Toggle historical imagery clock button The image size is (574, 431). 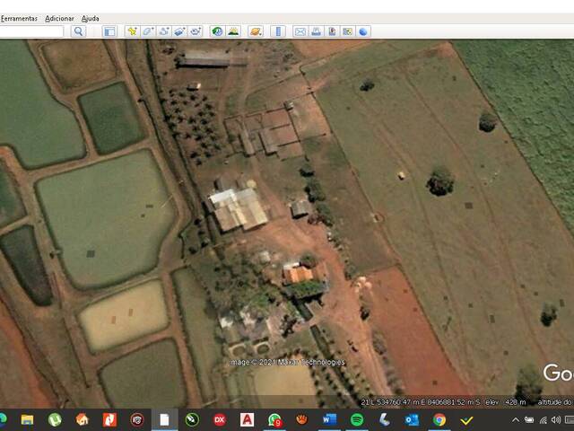tap(217, 31)
